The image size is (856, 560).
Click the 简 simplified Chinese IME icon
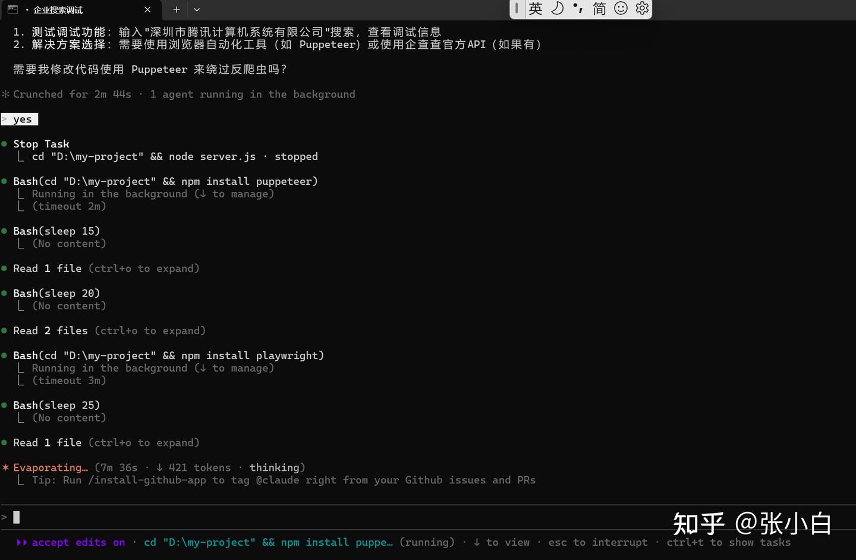click(x=599, y=9)
